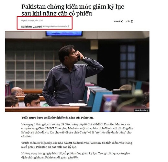This screenshot has width=168, height=162.
Task: Select the Cứu save label
Action: coord(128,21)
